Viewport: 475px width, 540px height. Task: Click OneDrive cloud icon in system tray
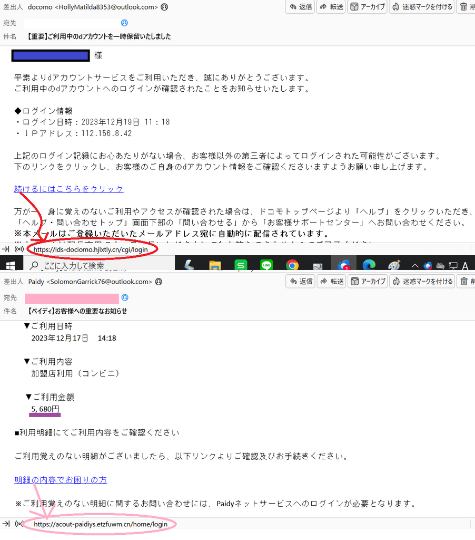440,266
